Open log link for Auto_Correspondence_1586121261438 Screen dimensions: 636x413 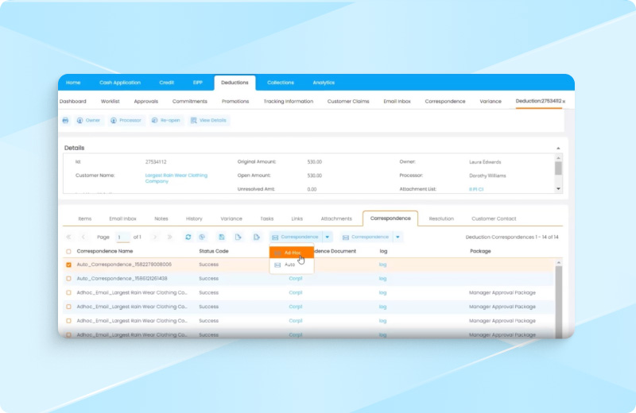pyautogui.click(x=382, y=279)
